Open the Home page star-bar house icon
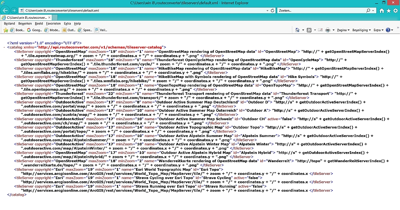 point(382,10)
